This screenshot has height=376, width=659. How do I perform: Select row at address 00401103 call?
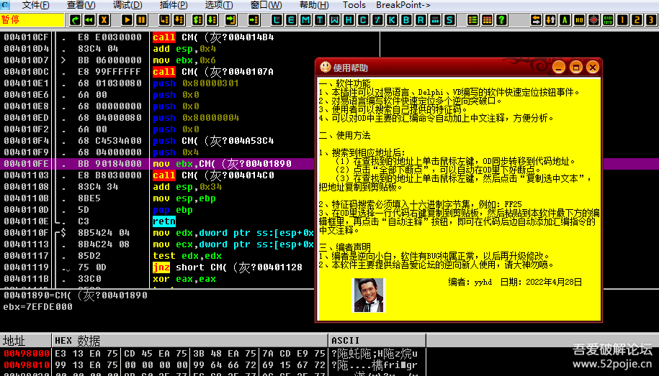click(x=157, y=175)
